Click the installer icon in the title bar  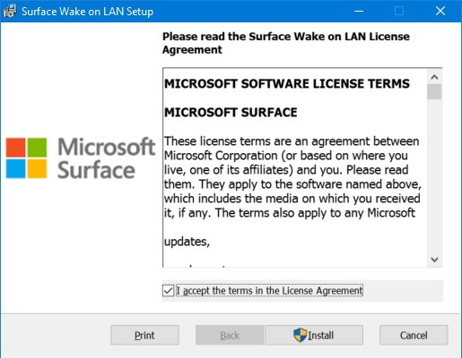pyautogui.click(x=10, y=11)
